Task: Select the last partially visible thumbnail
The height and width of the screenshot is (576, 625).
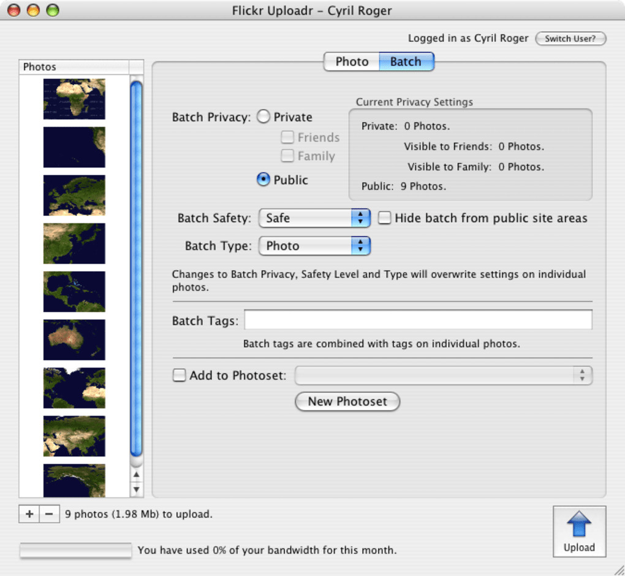Action: click(x=74, y=480)
